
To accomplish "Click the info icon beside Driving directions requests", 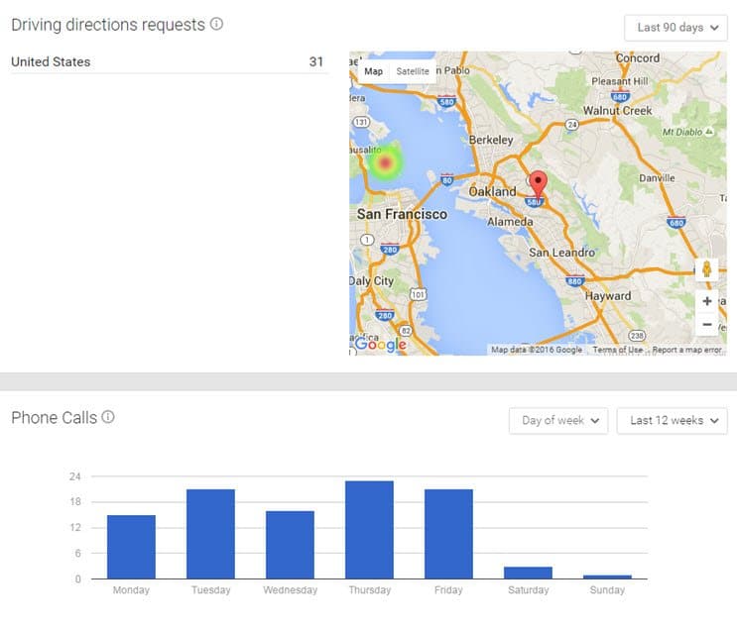I will click(216, 24).
